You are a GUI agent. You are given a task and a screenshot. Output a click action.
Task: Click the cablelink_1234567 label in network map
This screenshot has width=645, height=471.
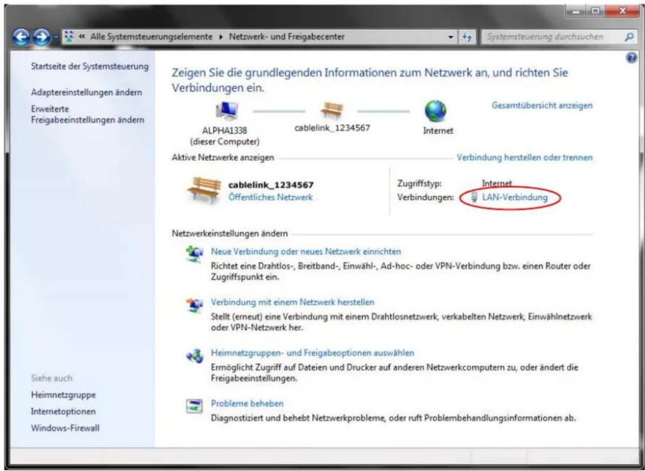point(332,128)
